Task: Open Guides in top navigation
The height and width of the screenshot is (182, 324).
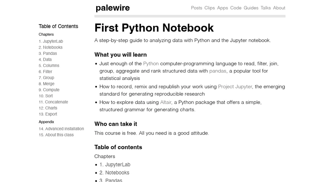Action: point(251,8)
